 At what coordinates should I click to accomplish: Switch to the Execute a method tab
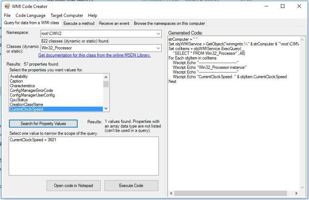click(79, 23)
